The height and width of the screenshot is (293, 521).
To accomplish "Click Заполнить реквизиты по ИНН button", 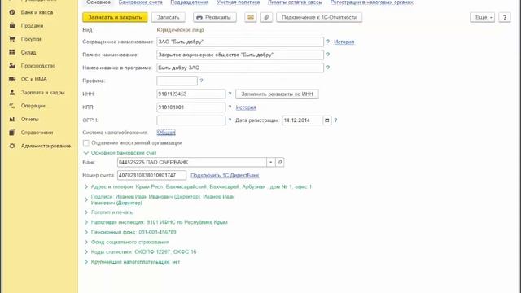I will click(277, 94).
